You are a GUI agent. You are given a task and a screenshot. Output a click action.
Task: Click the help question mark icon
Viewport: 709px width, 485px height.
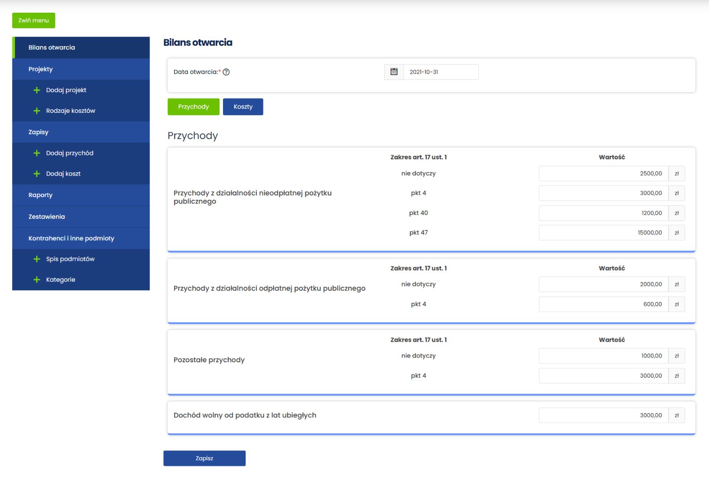226,72
